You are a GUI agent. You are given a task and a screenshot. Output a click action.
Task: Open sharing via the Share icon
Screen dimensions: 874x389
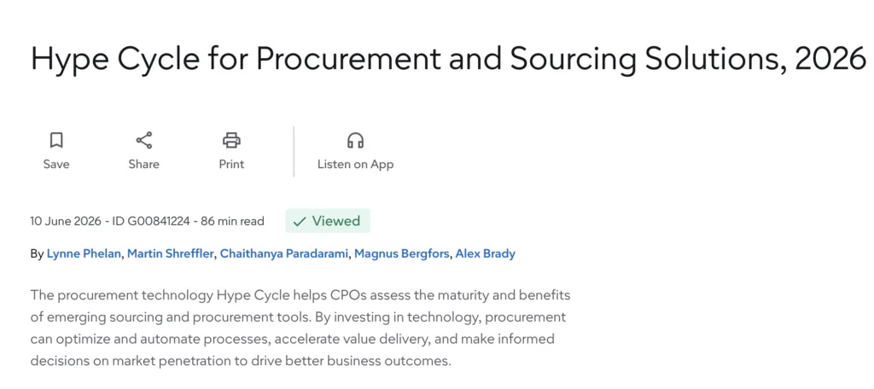click(x=143, y=140)
